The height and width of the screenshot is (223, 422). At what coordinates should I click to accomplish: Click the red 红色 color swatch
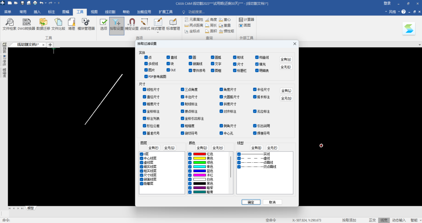pos(199,154)
